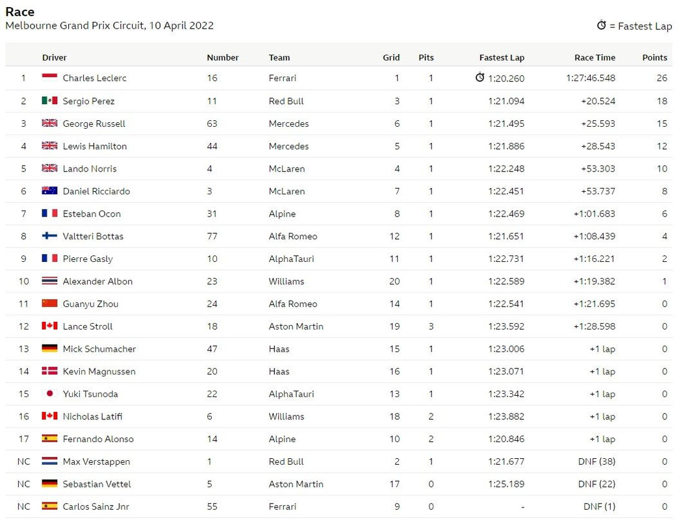
Task: Click the Aston Martin team in Sebastian Vettel's row
Action: click(296, 484)
